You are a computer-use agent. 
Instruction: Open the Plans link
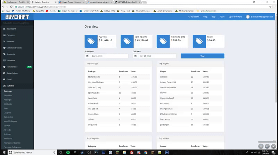pyautogui.click(x=222, y=17)
